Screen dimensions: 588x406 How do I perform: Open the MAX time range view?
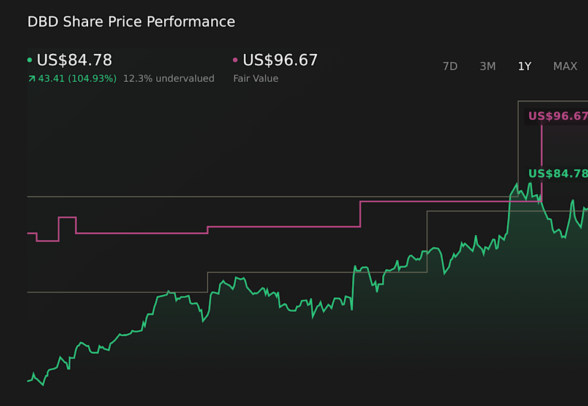tap(565, 66)
